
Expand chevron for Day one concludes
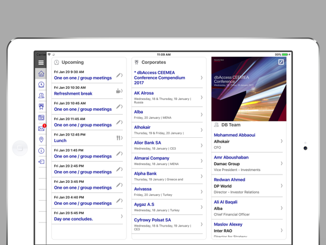coord(122,216)
